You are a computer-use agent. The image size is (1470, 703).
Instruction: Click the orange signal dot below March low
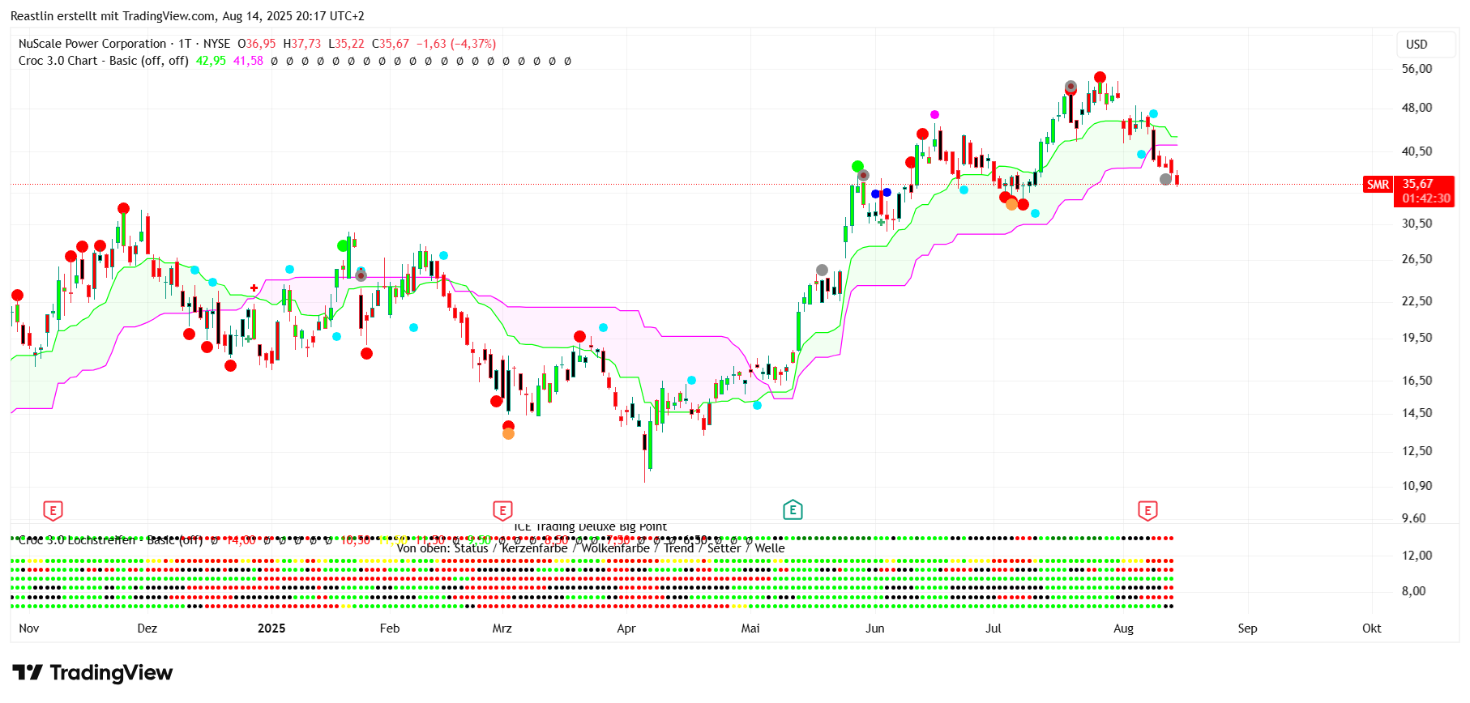[508, 434]
